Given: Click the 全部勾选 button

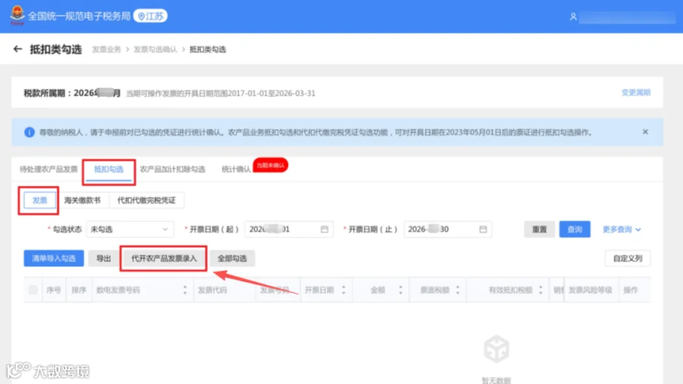Looking at the screenshot, I should 232,258.
